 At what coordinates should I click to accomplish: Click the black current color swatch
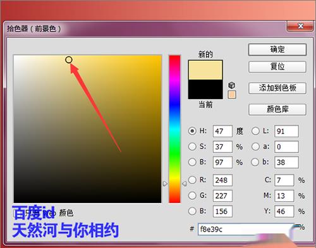(205, 89)
